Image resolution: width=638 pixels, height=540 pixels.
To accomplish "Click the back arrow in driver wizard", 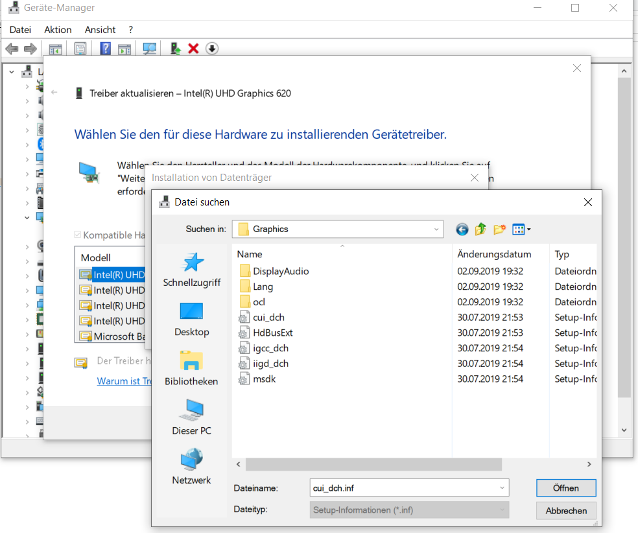I will [54, 92].
